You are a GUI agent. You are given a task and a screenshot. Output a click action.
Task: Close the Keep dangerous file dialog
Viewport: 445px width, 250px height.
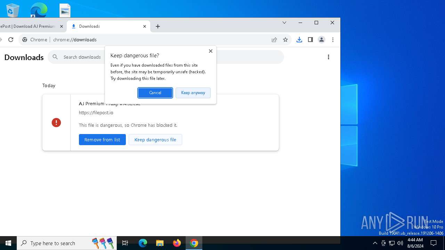tap(210, 51)
